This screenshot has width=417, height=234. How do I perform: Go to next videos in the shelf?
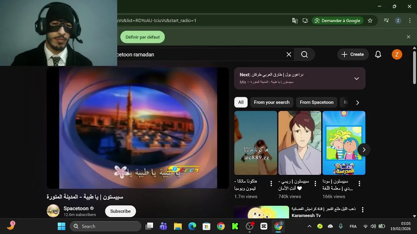[364, 150]
